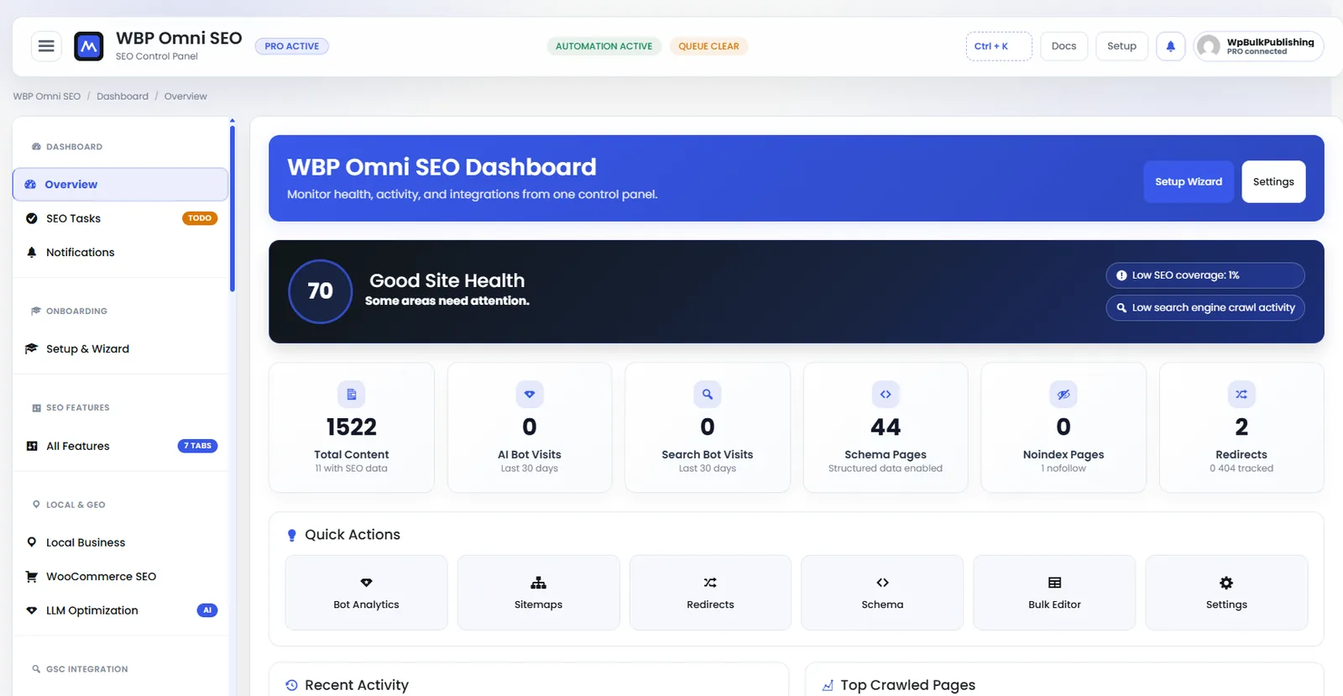The image size is (1343, 696).
Task: Click the AI Bot Visits icon
Action: pos(530,394)
